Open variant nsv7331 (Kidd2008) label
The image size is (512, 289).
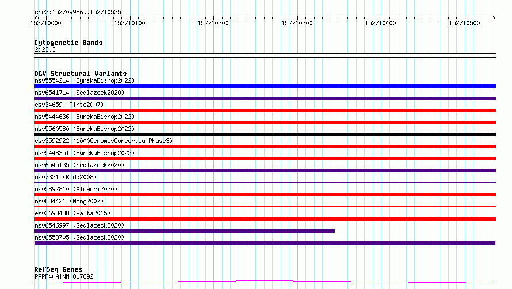pyautogui.click(x=66, y=177)
